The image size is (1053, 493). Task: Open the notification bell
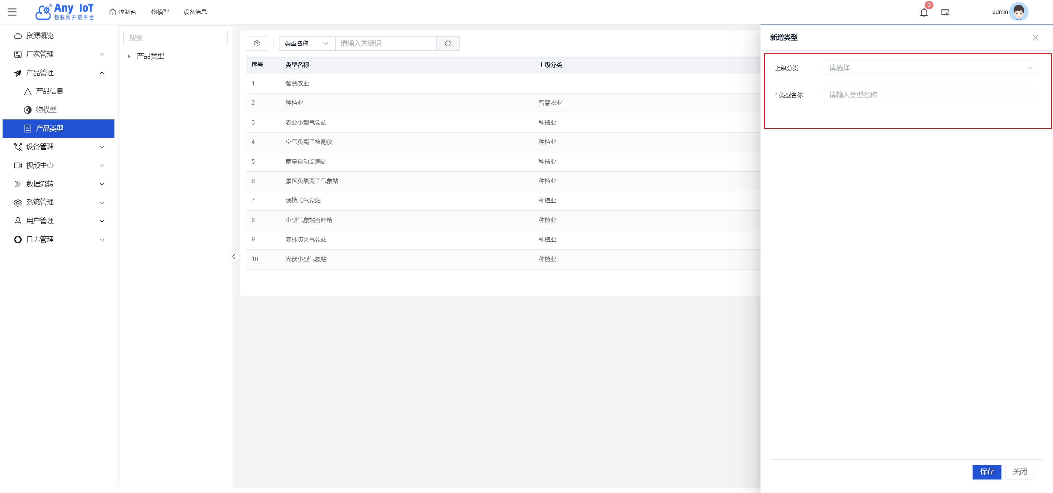click(924, 12)
